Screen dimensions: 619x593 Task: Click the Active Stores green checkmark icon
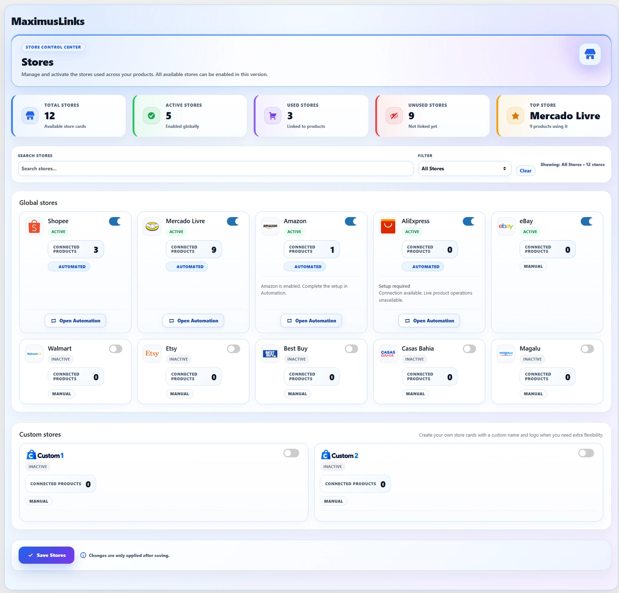[151, 116]
